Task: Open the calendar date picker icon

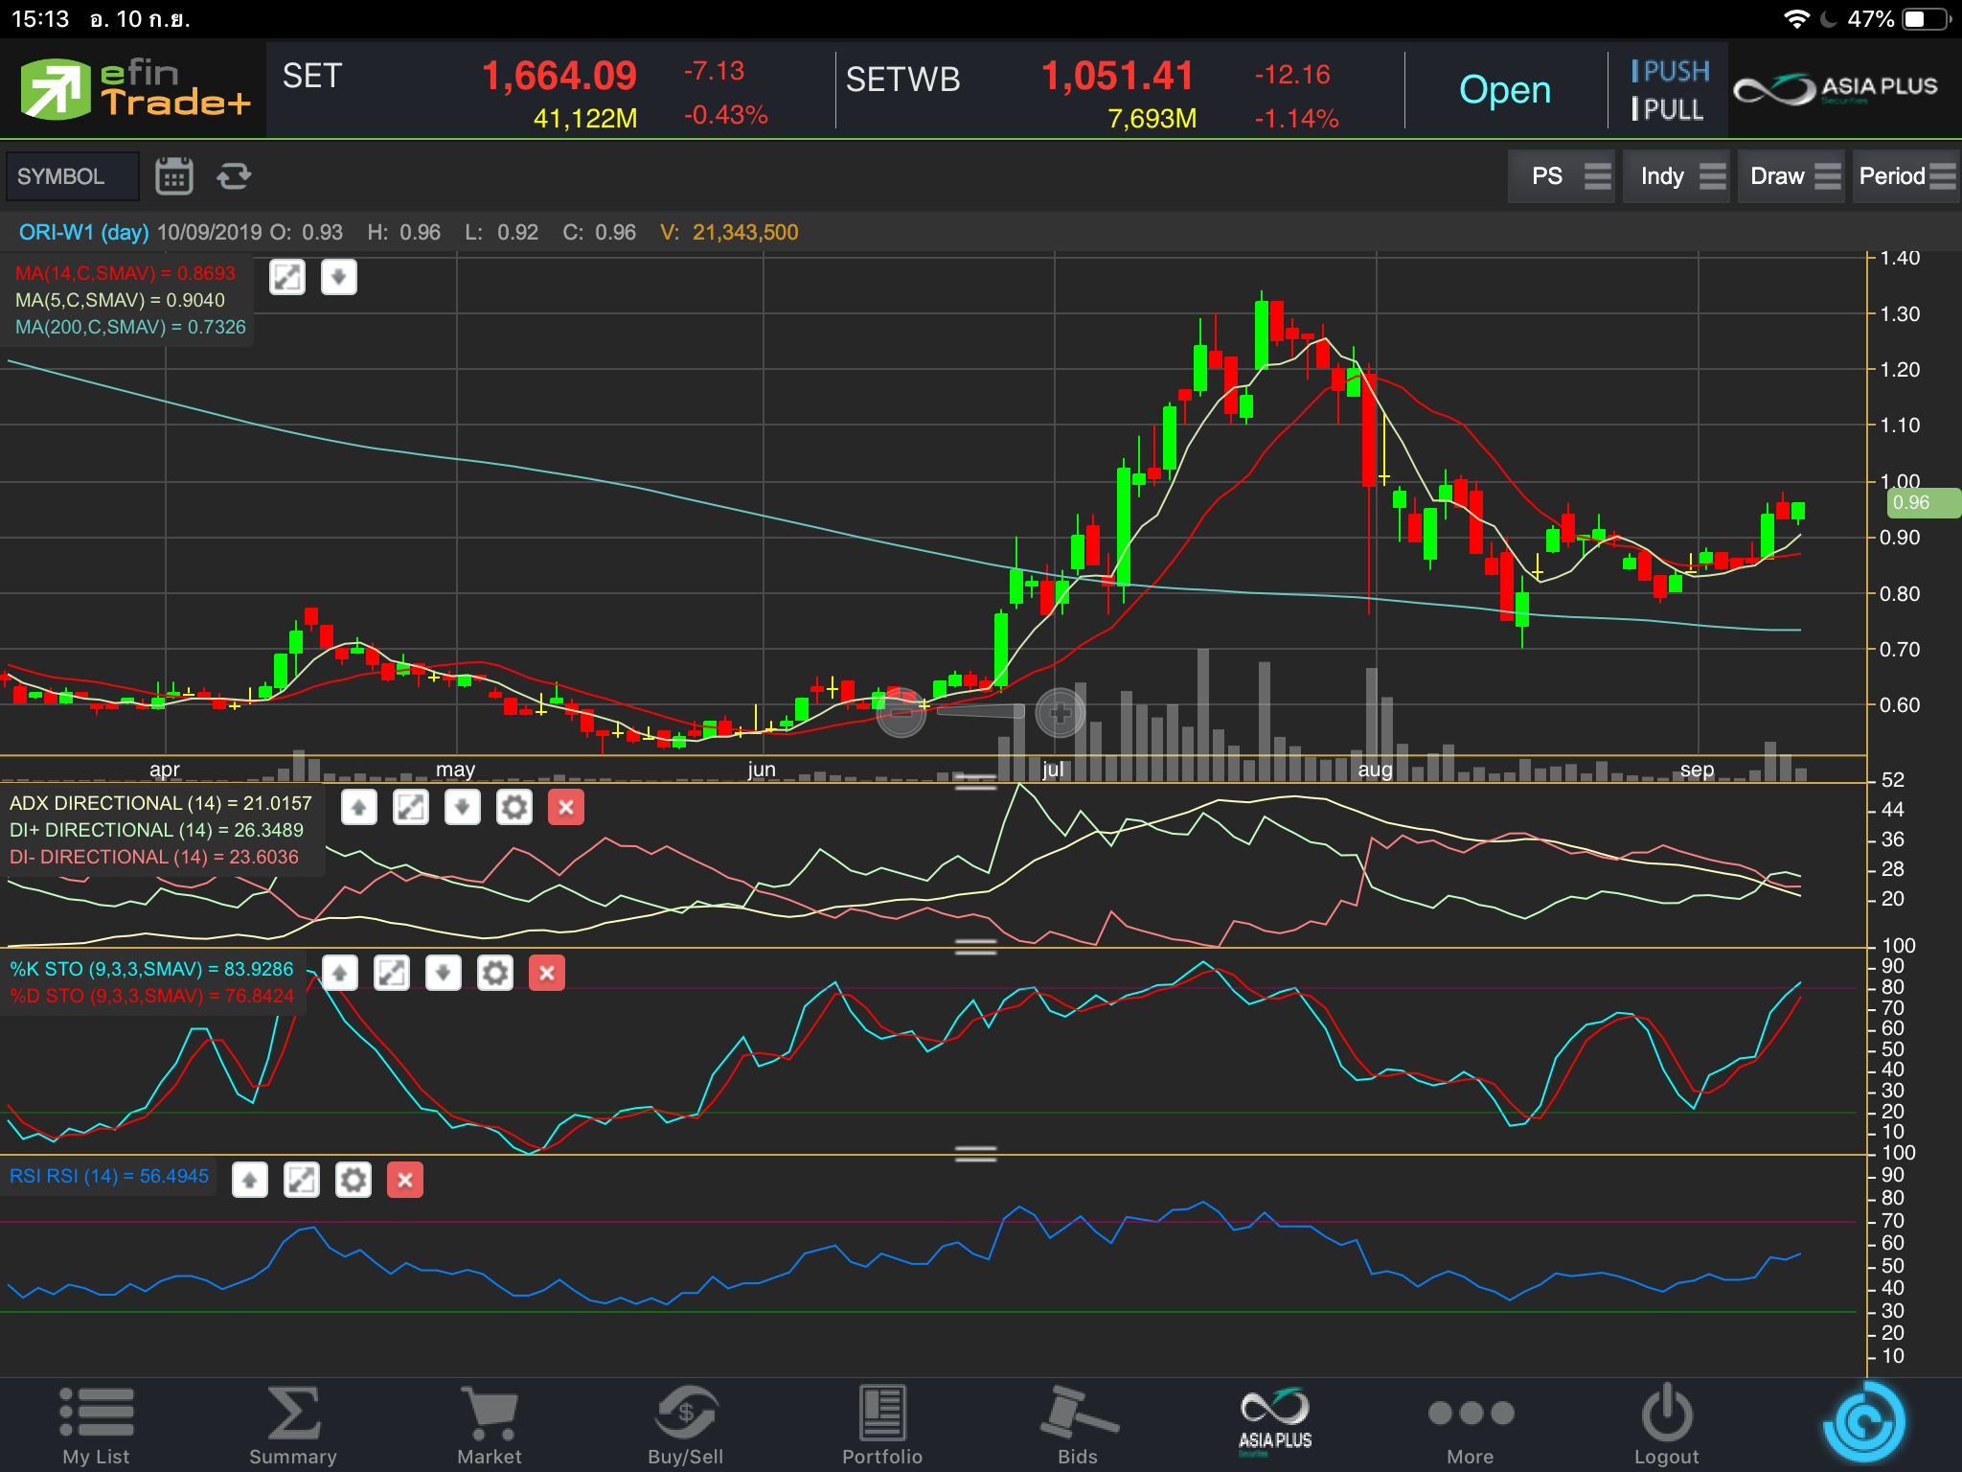Action: (173, 176)
